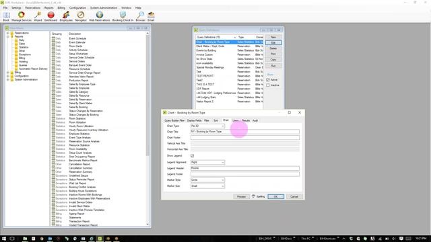Click the report icon beside Room Cards
This screenshot has height=242, width=431.
(53, 46)
